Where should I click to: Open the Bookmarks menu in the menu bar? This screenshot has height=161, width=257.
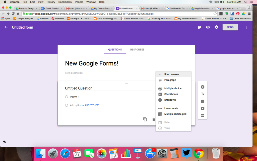coord(65,2)
